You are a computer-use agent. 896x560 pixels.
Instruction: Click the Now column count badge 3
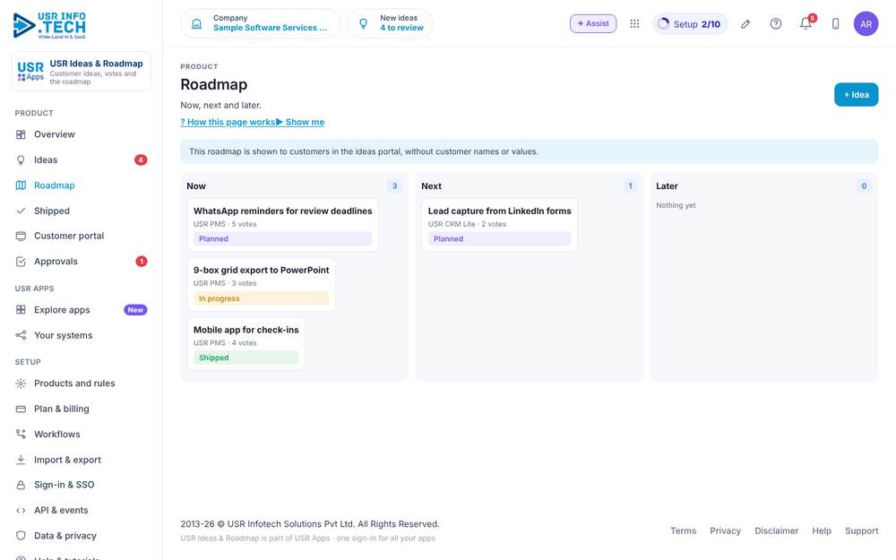[x=394, y=185]
